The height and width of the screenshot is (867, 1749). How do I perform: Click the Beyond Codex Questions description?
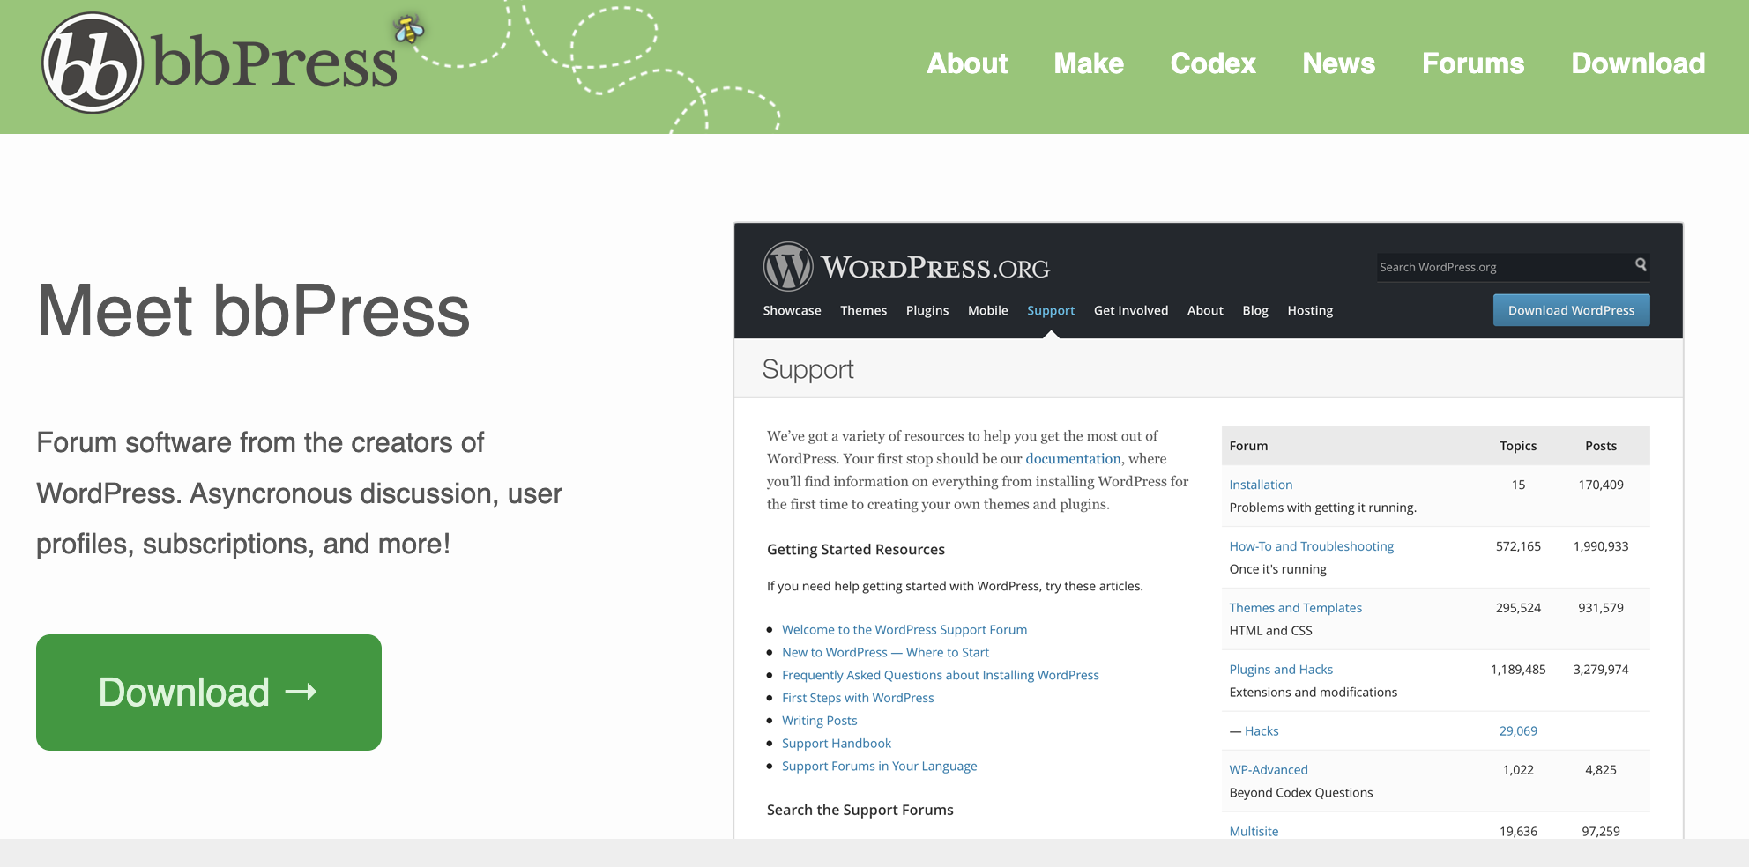point(1301,793)
